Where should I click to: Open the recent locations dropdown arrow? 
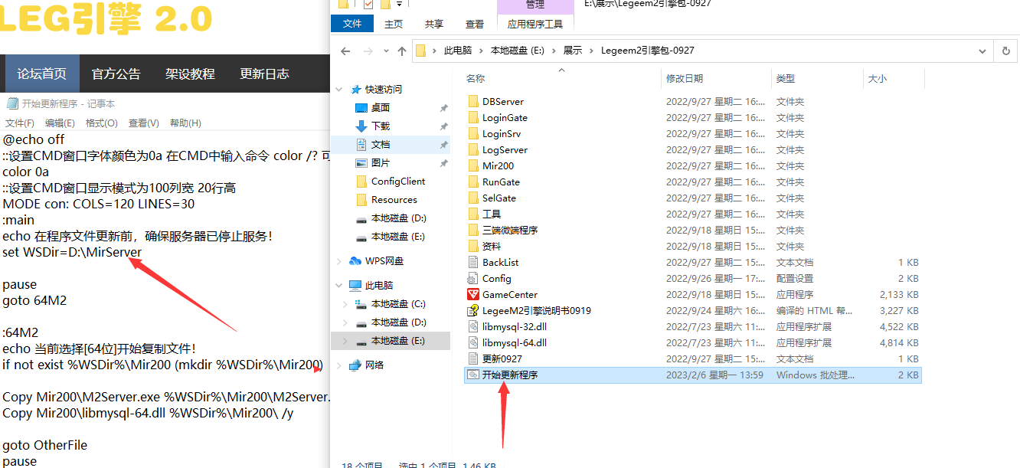387,52
